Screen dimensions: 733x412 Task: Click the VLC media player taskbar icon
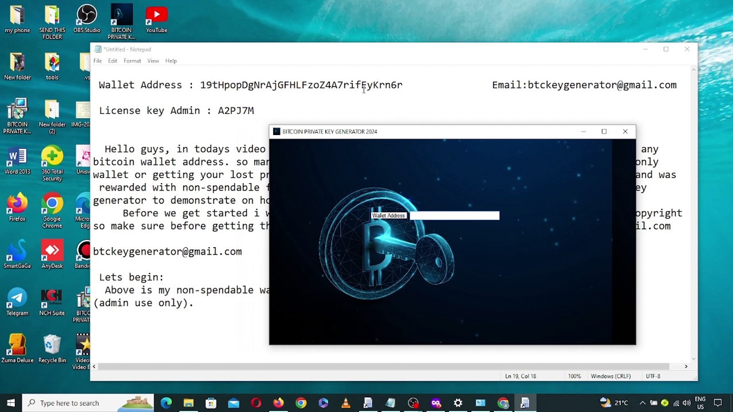[345, 403]
